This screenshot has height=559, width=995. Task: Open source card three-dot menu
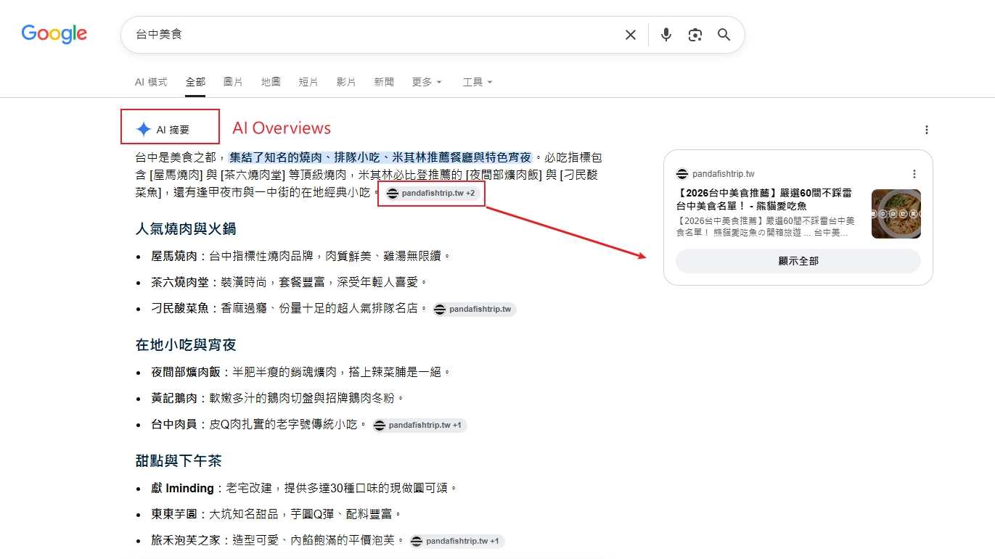[914, 174]
